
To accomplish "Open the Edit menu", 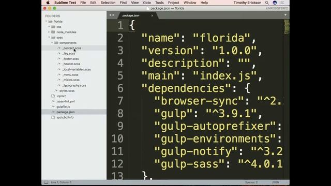I will 93,3.
